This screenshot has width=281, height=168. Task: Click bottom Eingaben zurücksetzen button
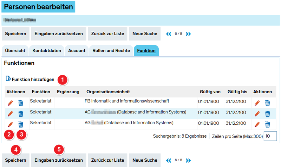coord(59,160)
